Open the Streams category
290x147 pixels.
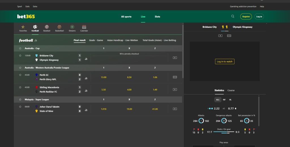coord(72,28)
